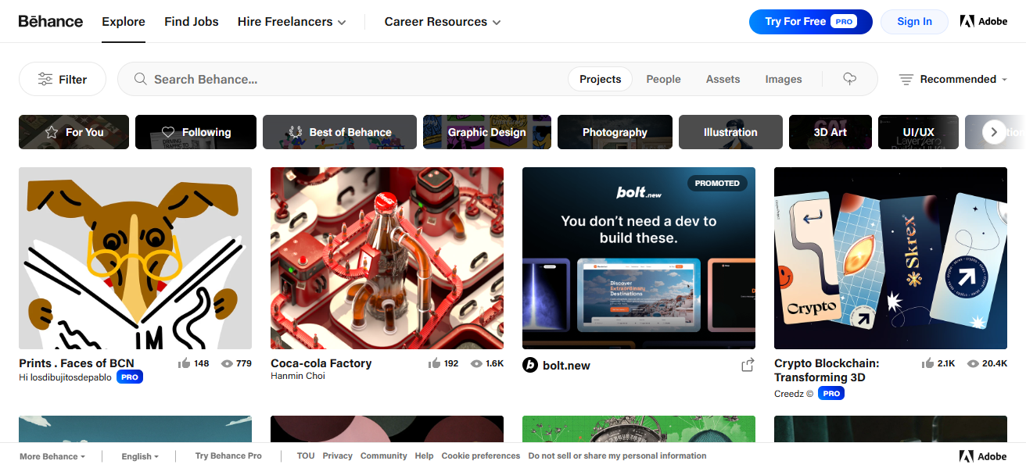Image resolution: width=1026 pixels, height=468 pixels.
Task: Open the Help footer link
Action: (424, 456)
